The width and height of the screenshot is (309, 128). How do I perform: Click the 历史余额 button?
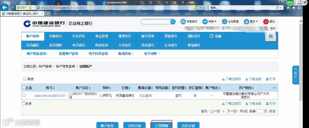pos(188,125)
